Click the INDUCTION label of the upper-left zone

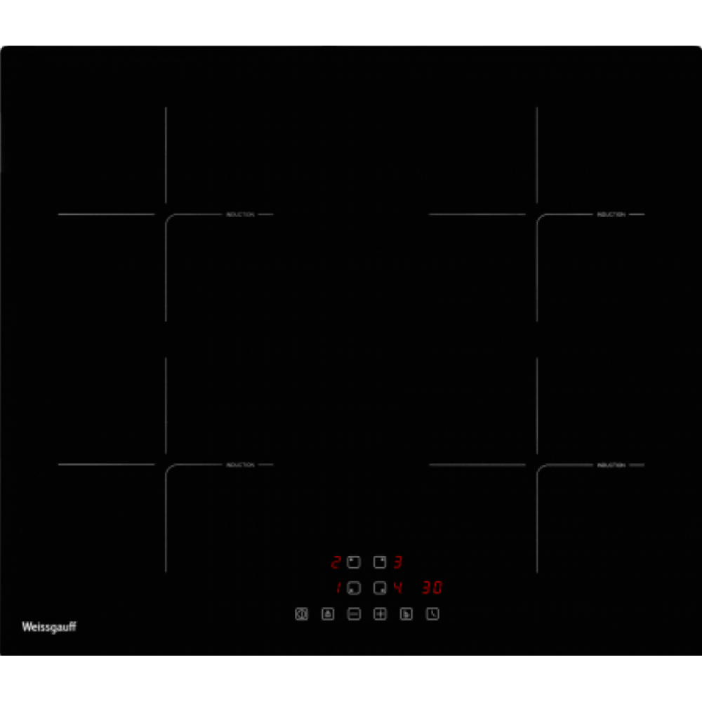pos(240,214)
